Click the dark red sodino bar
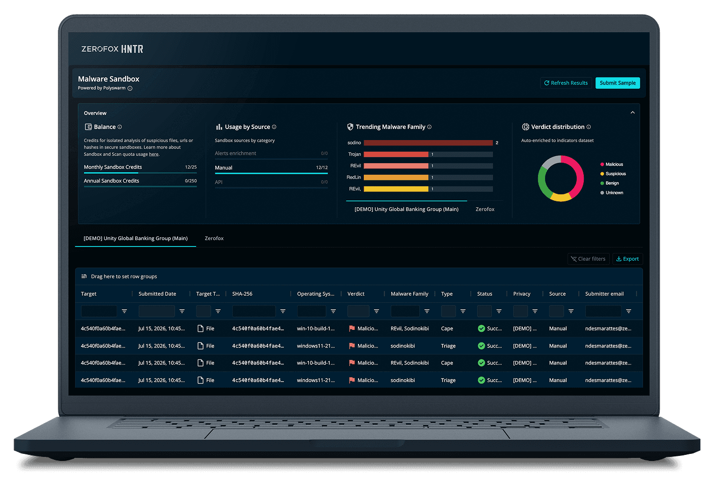The height and width of the screenshot is (478, 712). (x=428, y=143)
